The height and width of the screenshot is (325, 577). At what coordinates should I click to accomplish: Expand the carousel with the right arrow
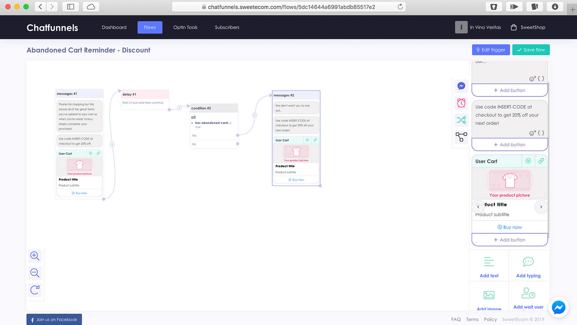click(x=541, y=206)
